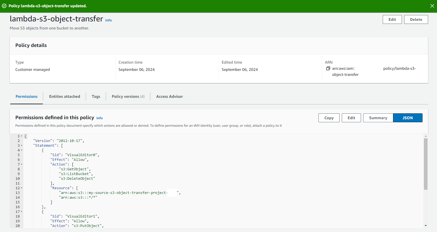Click the "Statement": [ line in the JSON
The width and height of the screenshot is (437, 232).
(48, 146)
